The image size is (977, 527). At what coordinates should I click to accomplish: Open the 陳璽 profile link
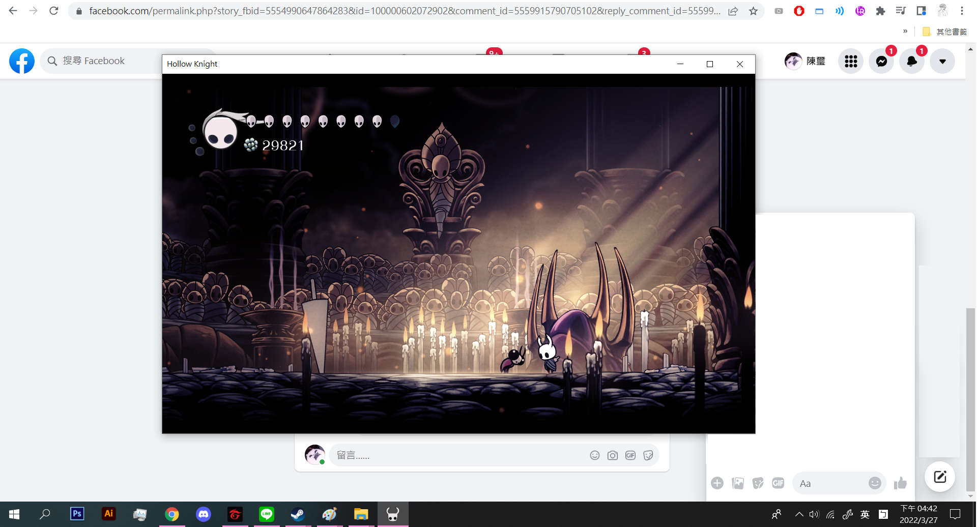[x=806, y=61]
